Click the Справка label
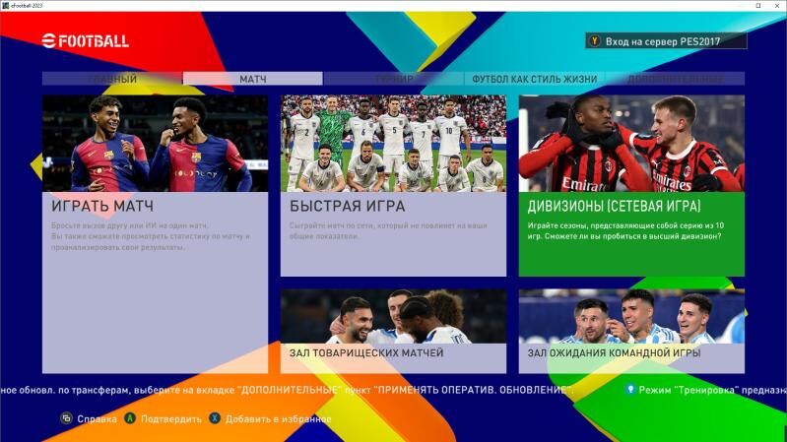Image resolution: width=787 pixels, height=442 pixels. (97, 419)
